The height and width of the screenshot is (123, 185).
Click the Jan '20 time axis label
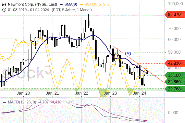point(23,93)
